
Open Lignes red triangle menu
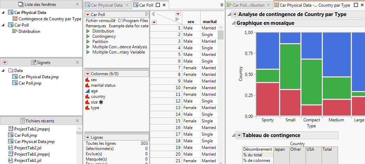click(x=88, y=137)
